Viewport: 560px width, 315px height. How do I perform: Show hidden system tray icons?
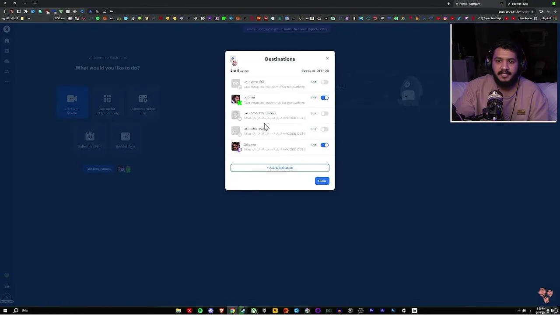pyautogui.click(x=518, y=311)
